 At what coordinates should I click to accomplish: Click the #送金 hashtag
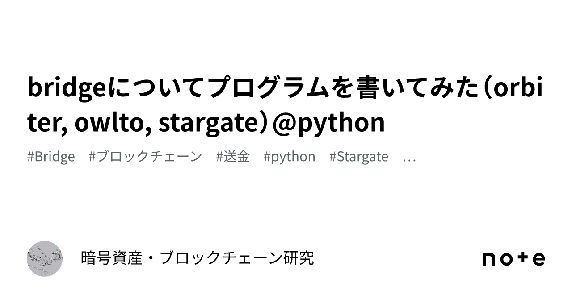(233, 157)
